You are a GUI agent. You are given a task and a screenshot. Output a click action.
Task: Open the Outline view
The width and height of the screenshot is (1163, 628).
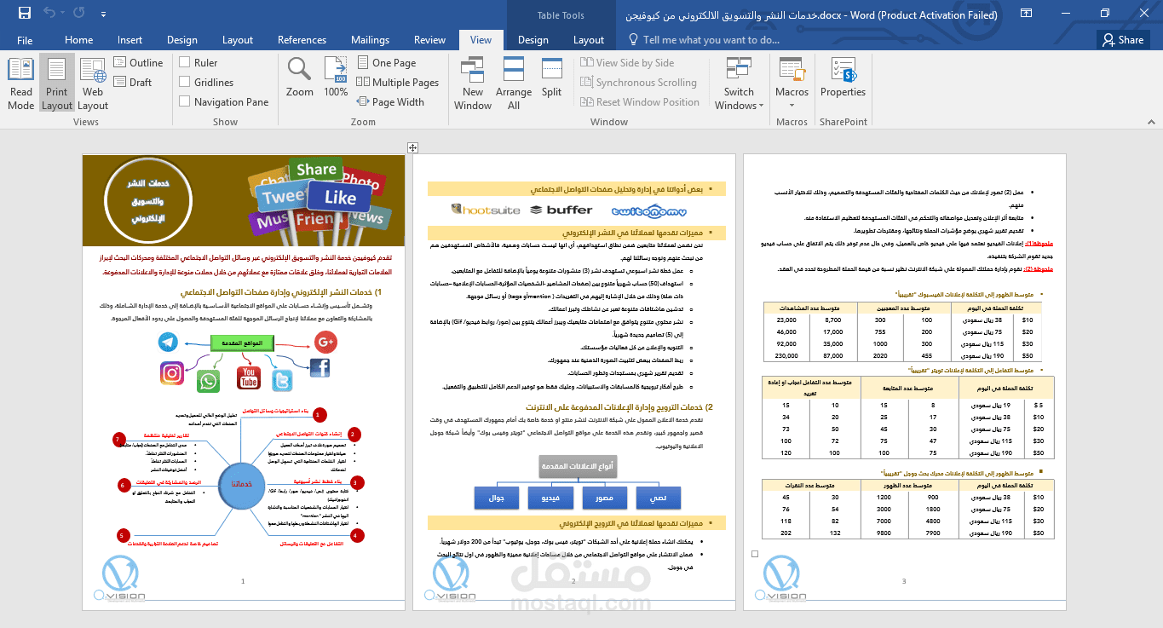click(139, 62)
